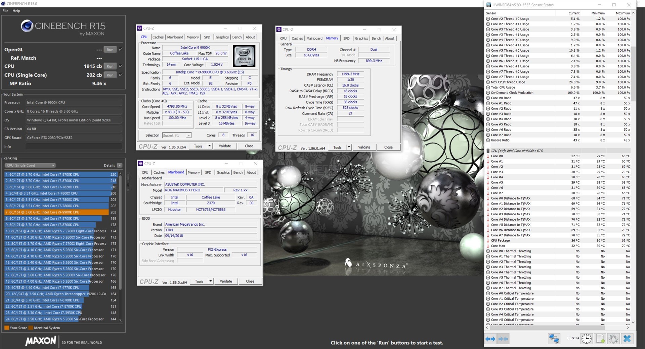Click CPU-Z icon in Mainboard window title

tap(141, 164)
